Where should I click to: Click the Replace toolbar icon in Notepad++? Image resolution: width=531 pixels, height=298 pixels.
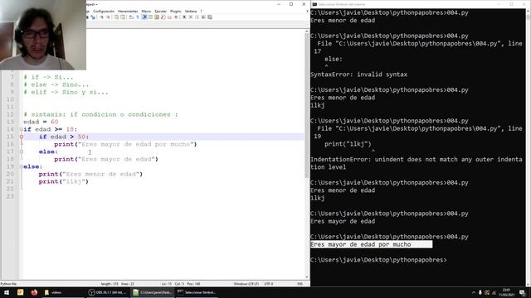[93, 17]
